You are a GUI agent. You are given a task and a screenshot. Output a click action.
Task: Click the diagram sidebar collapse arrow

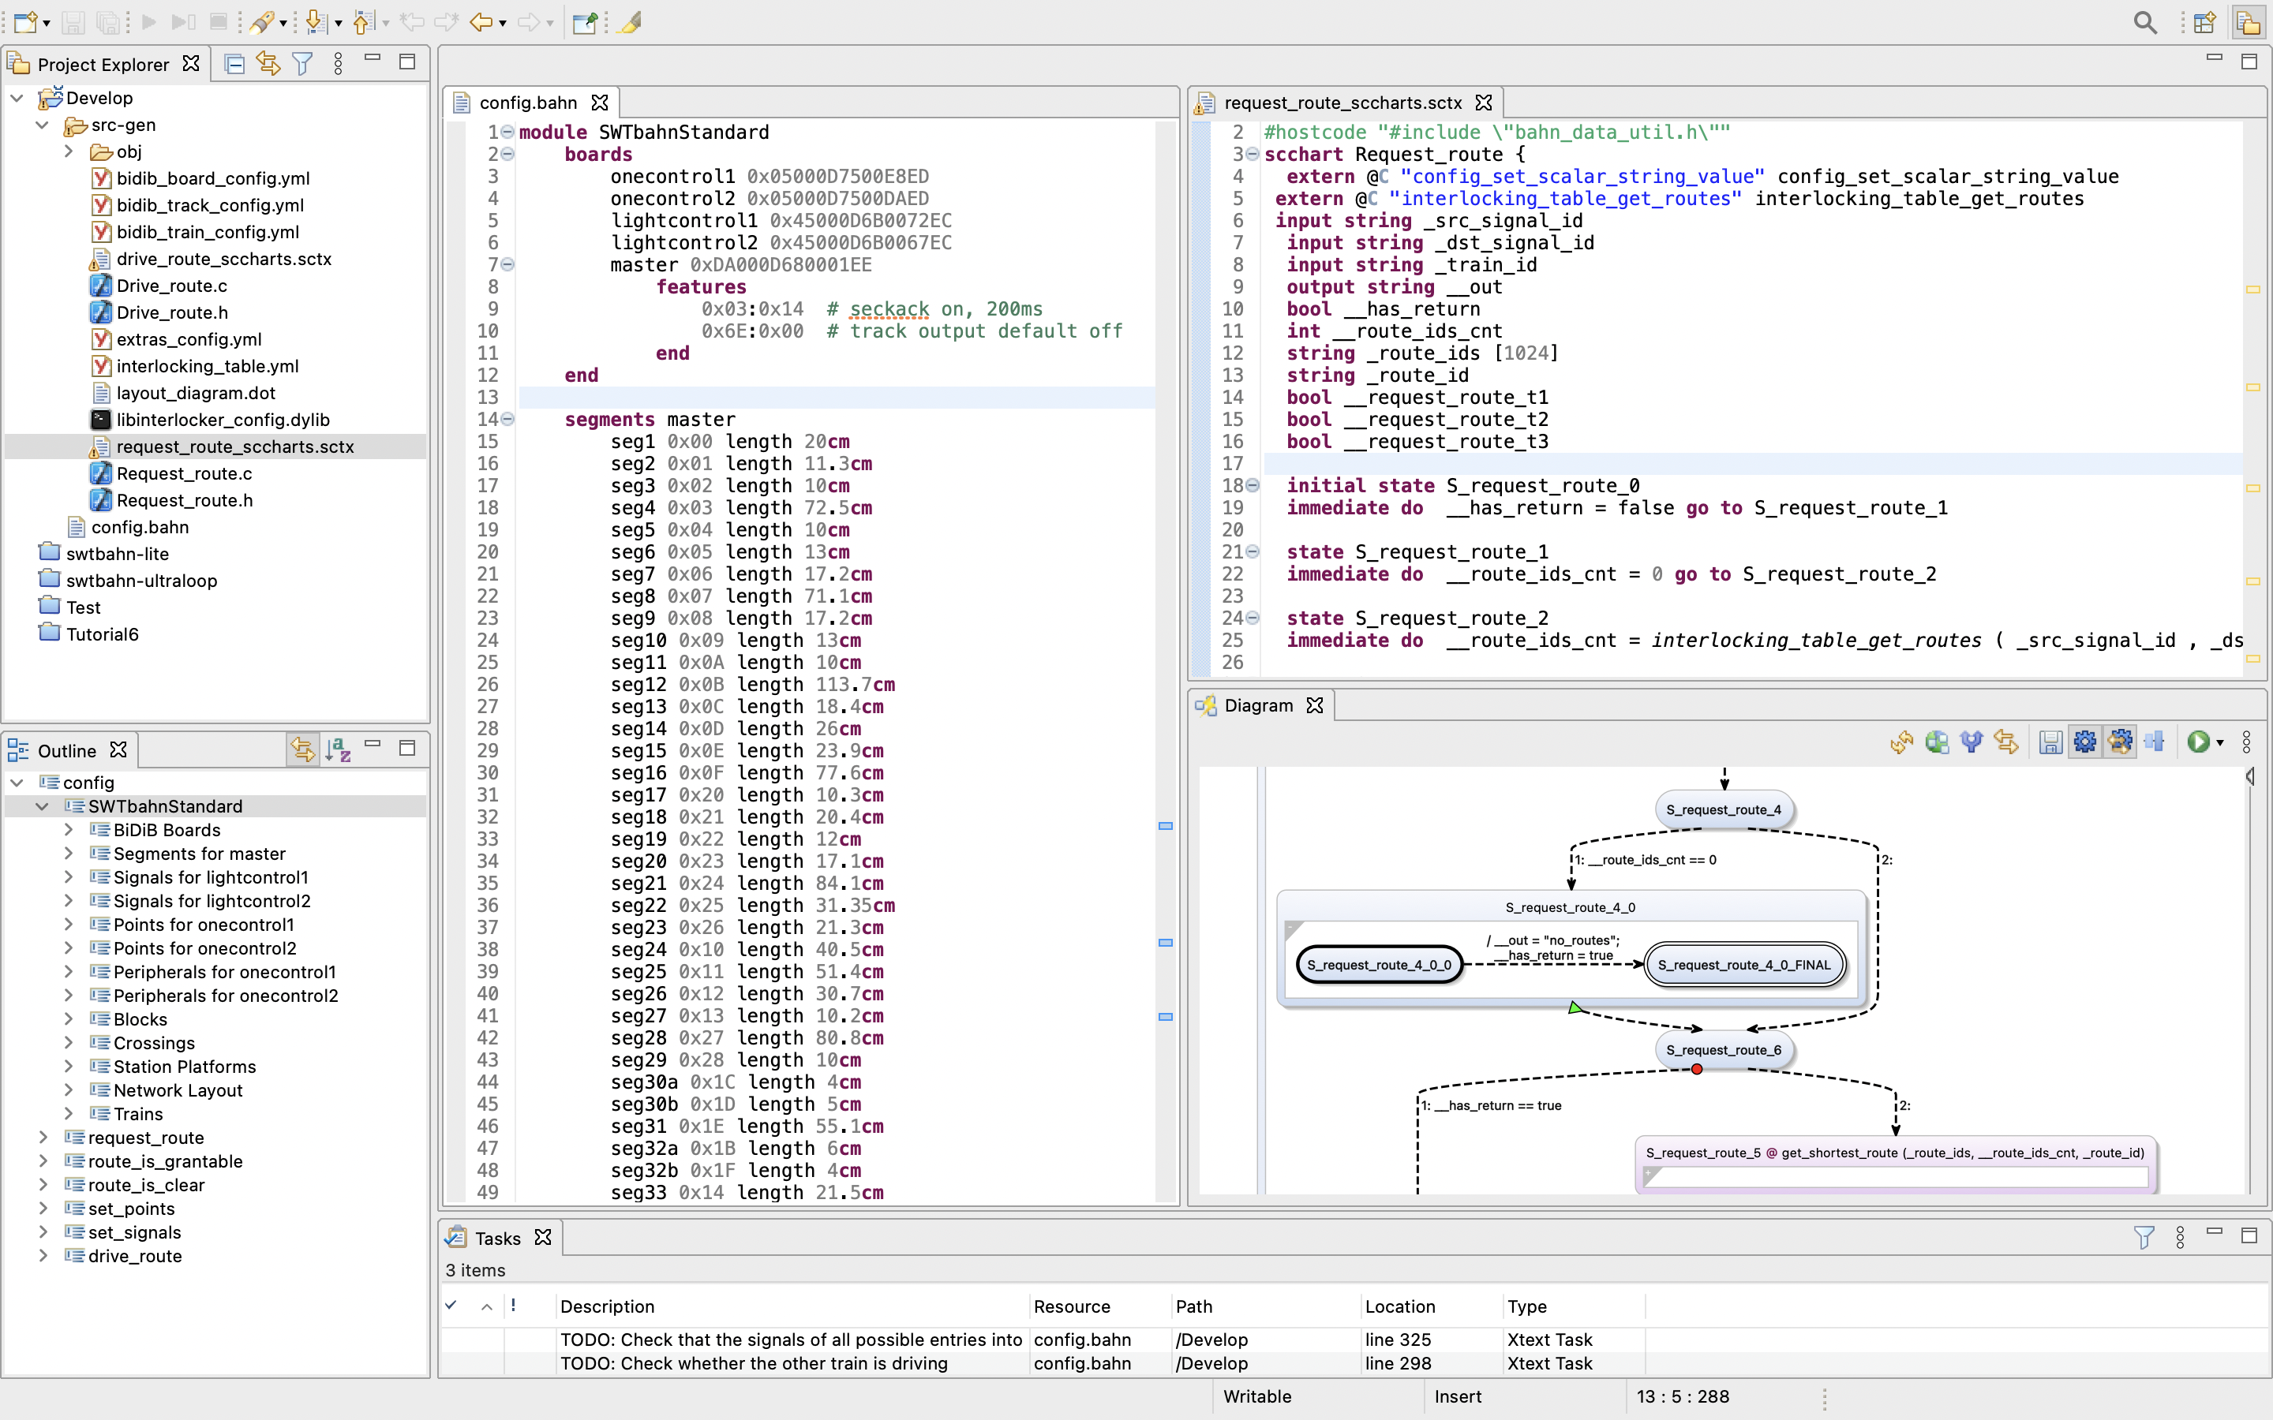pyautogui.click(x=2250, y=777)
